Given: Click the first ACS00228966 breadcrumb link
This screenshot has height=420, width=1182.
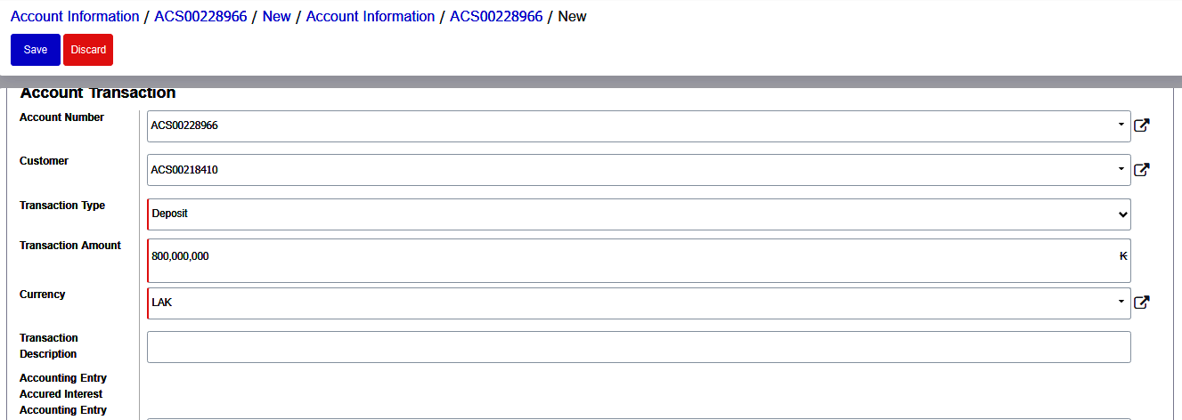Looking at the screenshot, I should [x=200, y=17].
